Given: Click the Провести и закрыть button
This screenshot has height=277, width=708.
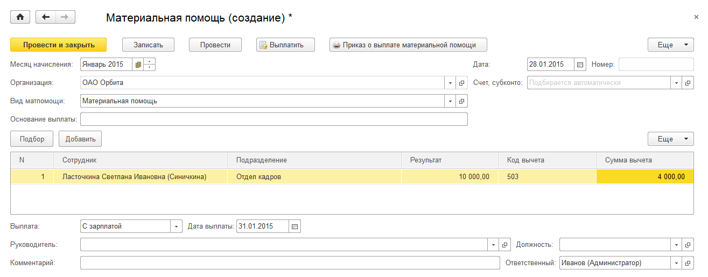Looking at the screenshot, I should (59, 45).
